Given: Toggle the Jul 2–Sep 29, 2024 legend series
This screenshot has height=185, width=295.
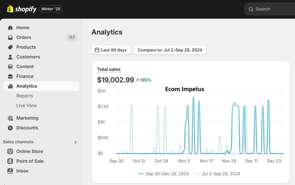Looking at the screenshot, I should [217, 174].
